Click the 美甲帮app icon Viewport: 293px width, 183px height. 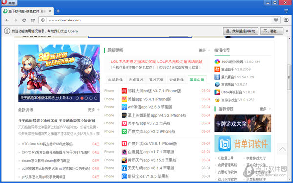[x=124, y=123]
